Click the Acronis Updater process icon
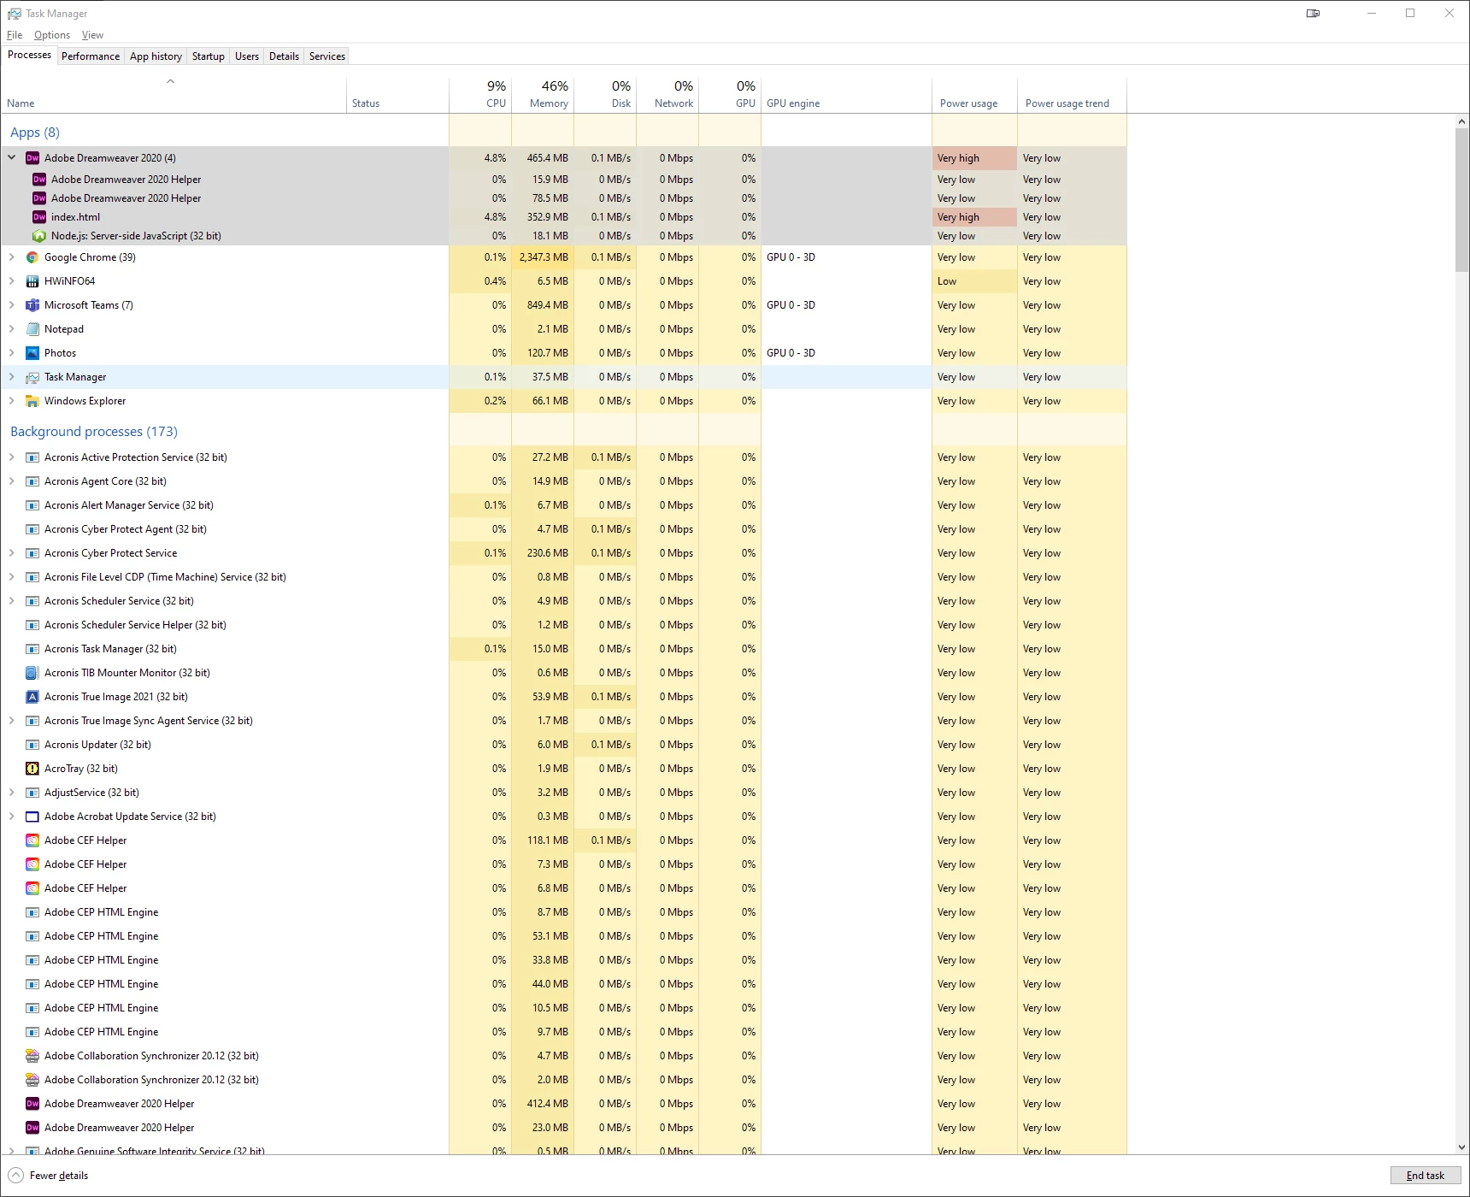 (32, 745)
